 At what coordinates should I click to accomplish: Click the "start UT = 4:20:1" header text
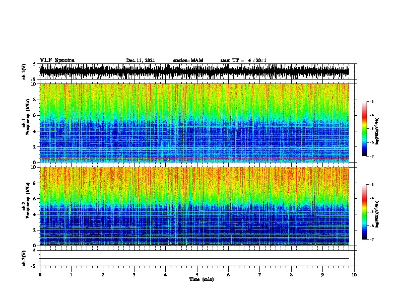tap(243, 60)
